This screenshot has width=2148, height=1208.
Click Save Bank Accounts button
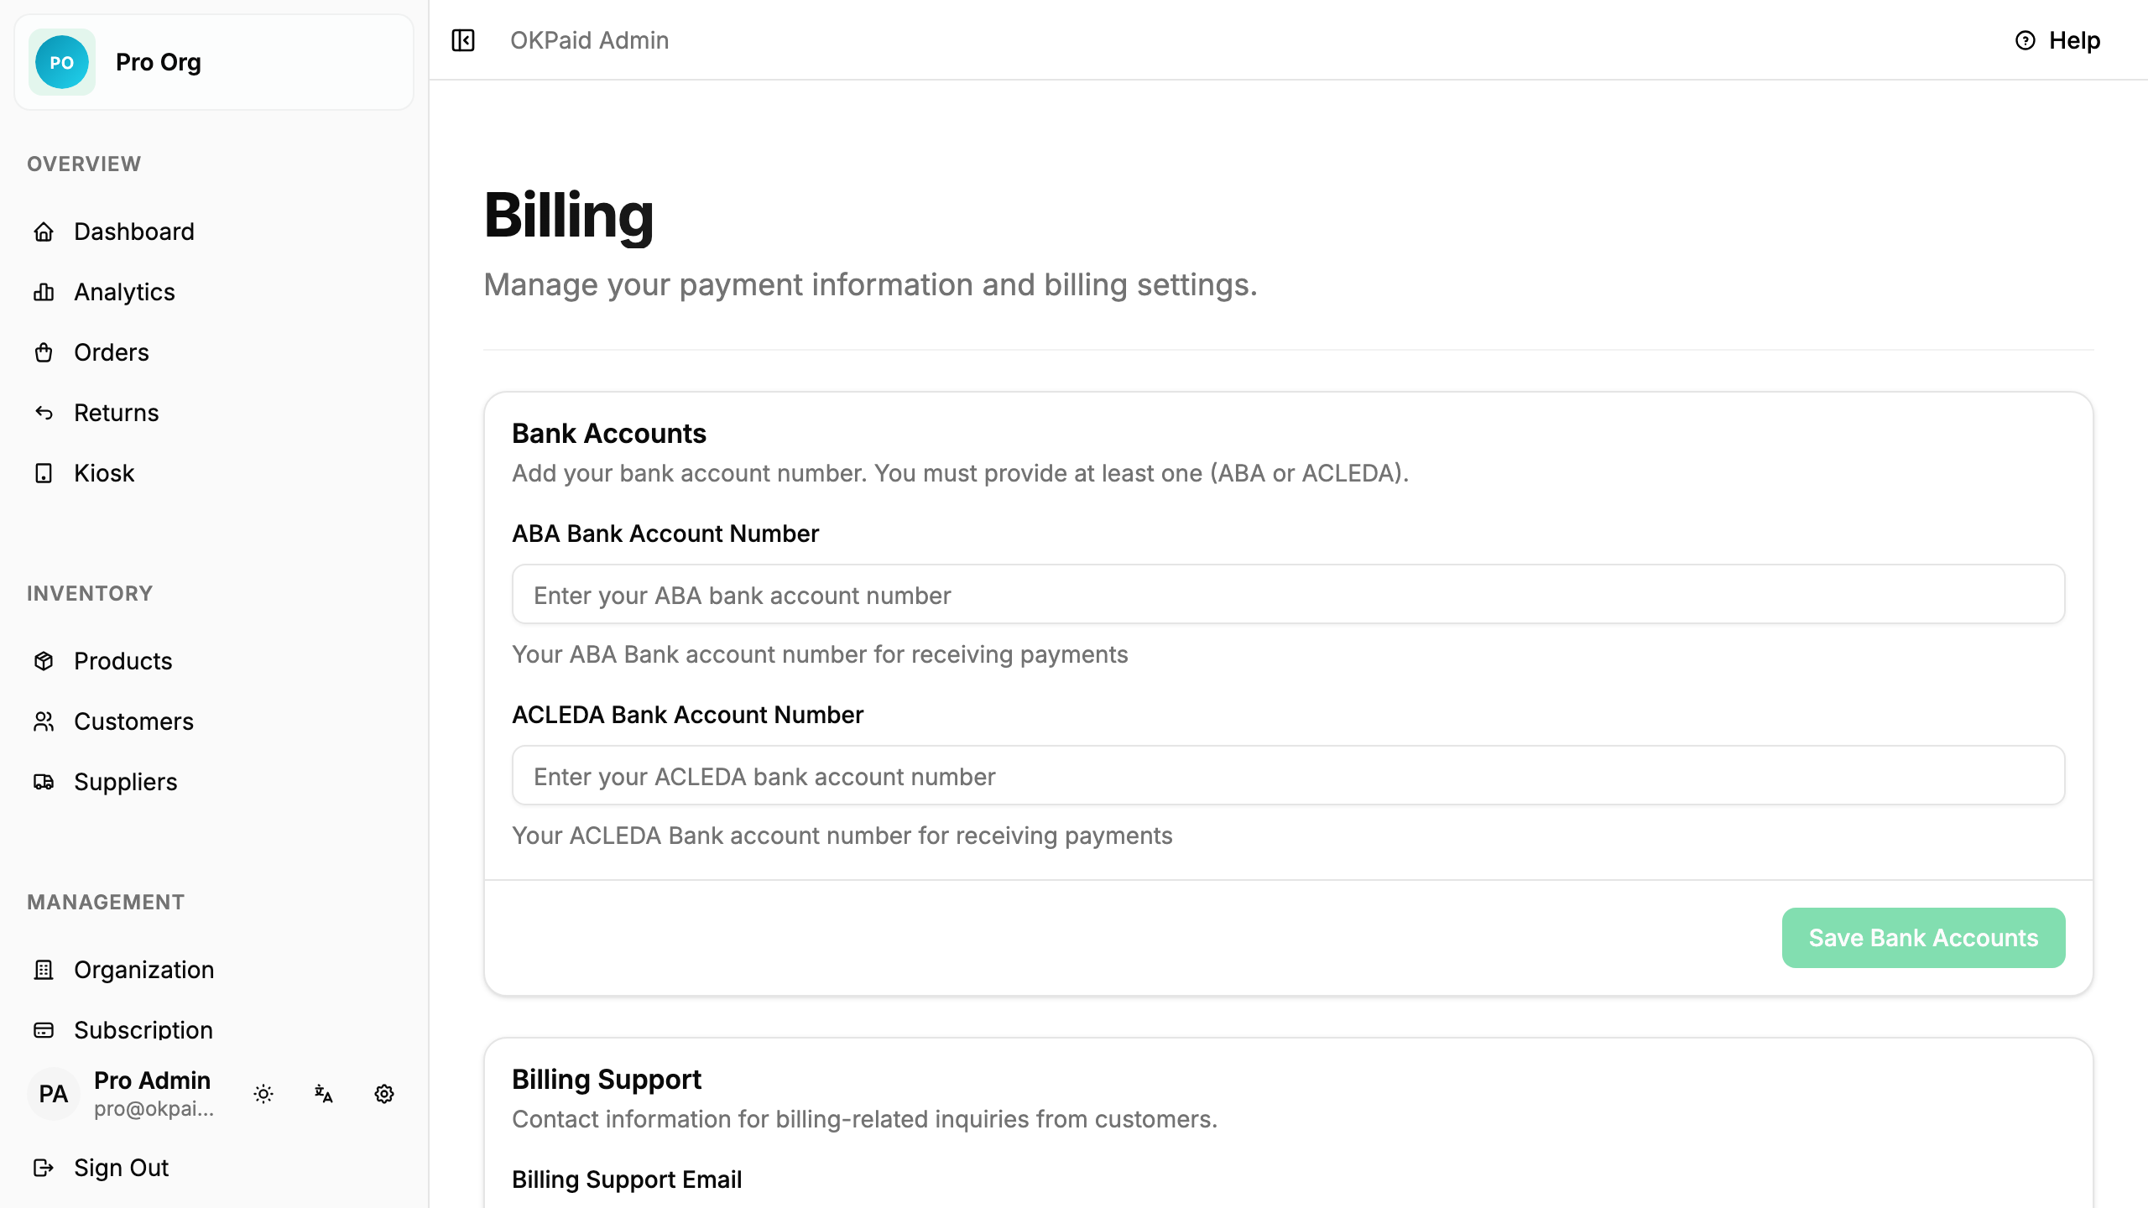(1924, 938)
